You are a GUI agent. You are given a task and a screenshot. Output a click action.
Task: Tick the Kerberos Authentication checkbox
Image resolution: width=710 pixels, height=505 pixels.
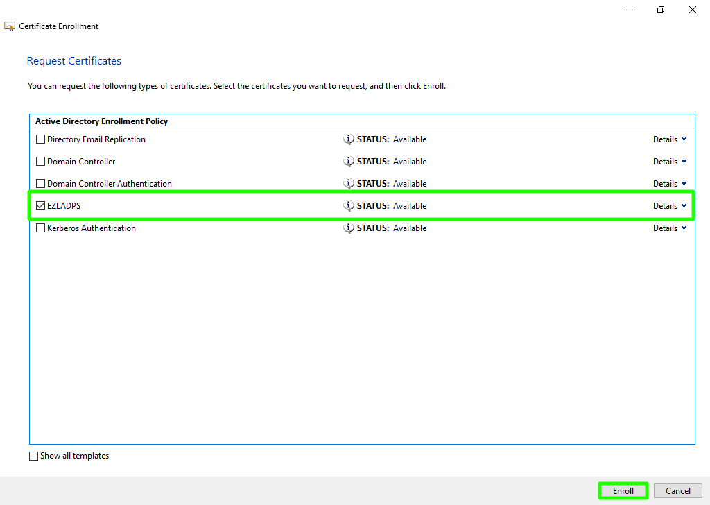click(x=40, y=228)
